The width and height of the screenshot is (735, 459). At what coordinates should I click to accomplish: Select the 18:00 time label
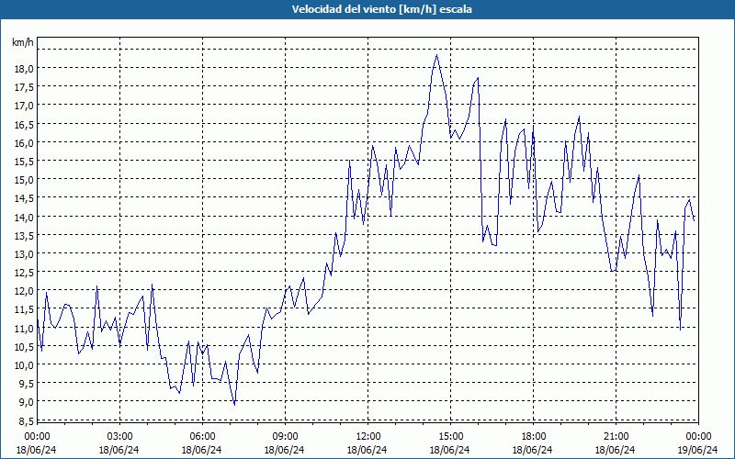tap(533, 437)
